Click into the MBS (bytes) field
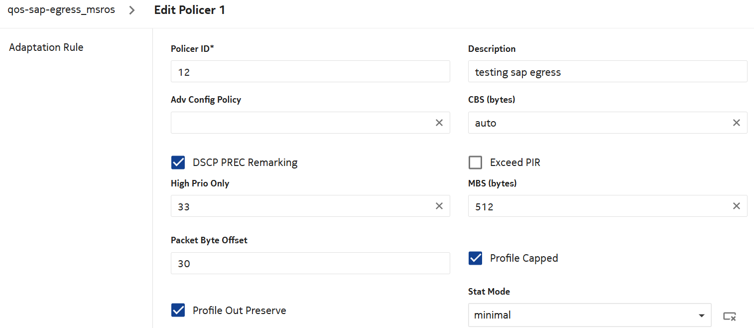Screen dimensions: 754x328 point(598,206)
